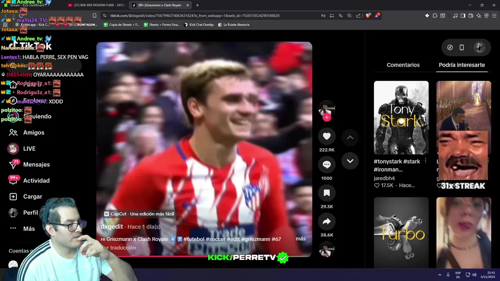Screen dimensions: 500x281
Task: Go to the next video with down chevron
Action: (x=350, y=161)
